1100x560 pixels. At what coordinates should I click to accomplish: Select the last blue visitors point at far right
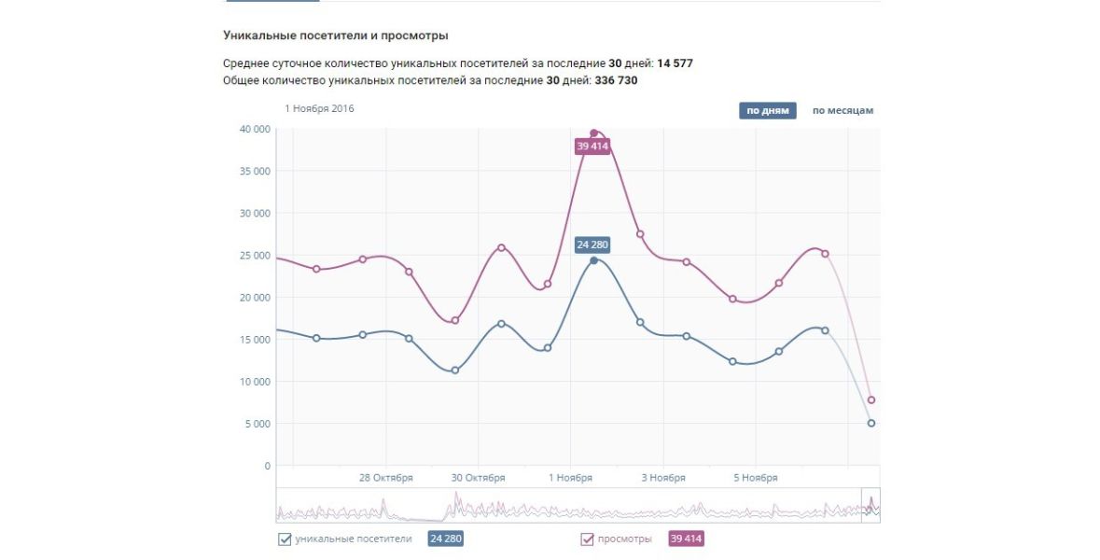(871, 423)
